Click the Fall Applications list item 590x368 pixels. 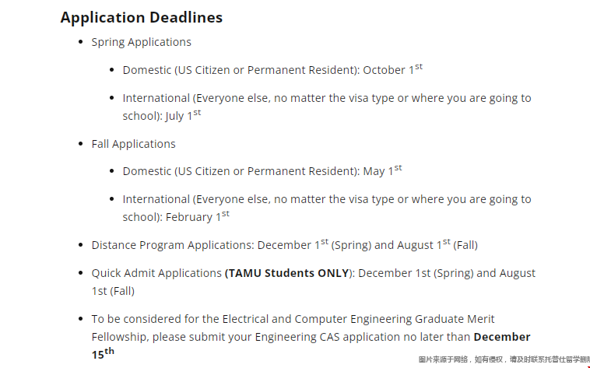133,144
